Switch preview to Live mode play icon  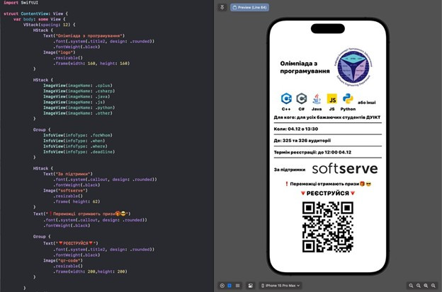point(222,286)
